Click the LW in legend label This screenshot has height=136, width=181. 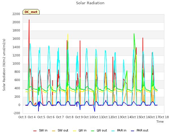(x=83, y=130)
